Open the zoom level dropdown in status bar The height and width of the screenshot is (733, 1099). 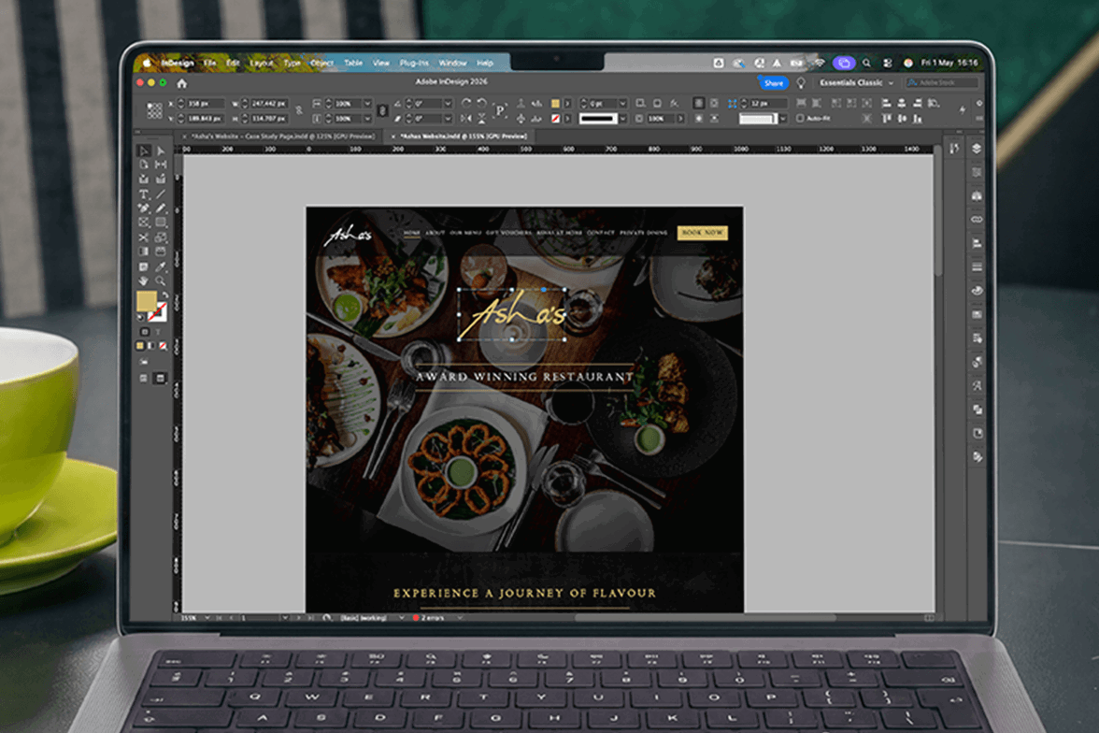coord(207,618)
